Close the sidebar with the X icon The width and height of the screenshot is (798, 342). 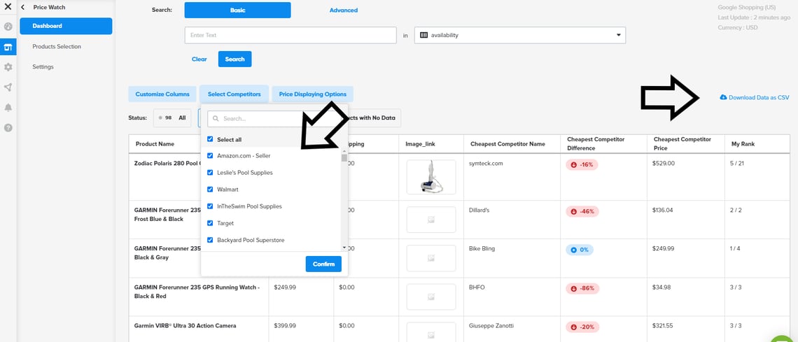(x=8, y=6)
